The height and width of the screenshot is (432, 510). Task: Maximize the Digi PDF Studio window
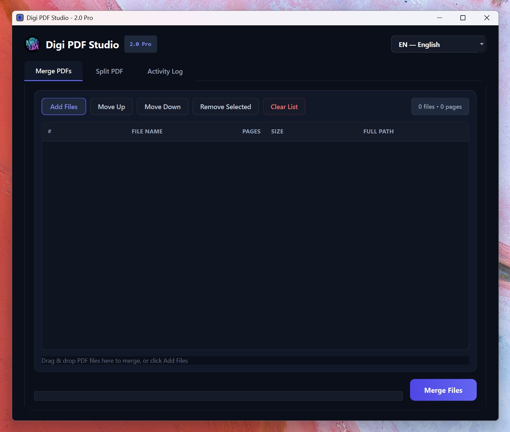[463, 18]
